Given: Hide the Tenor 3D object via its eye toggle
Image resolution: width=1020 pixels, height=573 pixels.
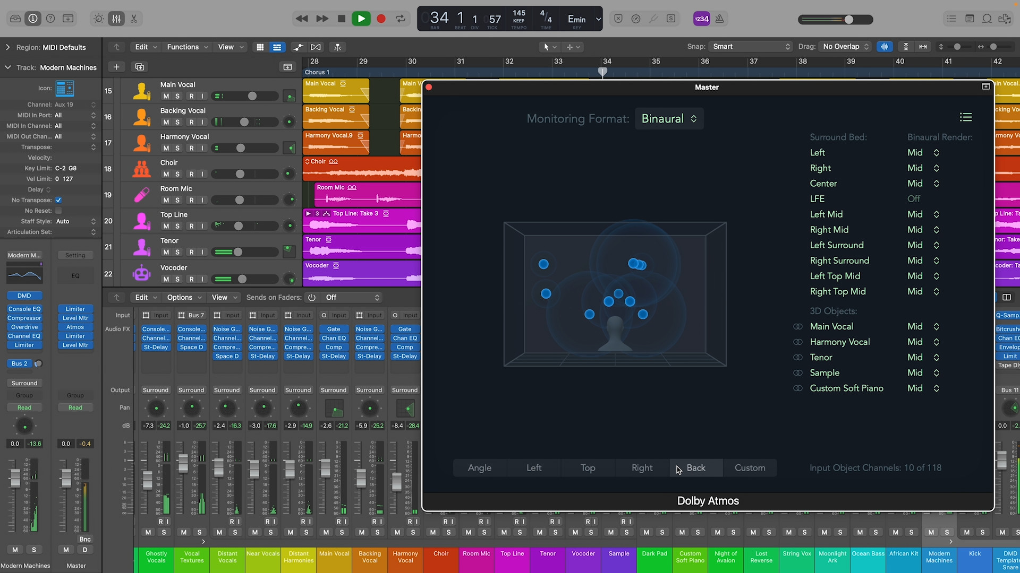Looking at the screenshot, I should tap(798, 357).
